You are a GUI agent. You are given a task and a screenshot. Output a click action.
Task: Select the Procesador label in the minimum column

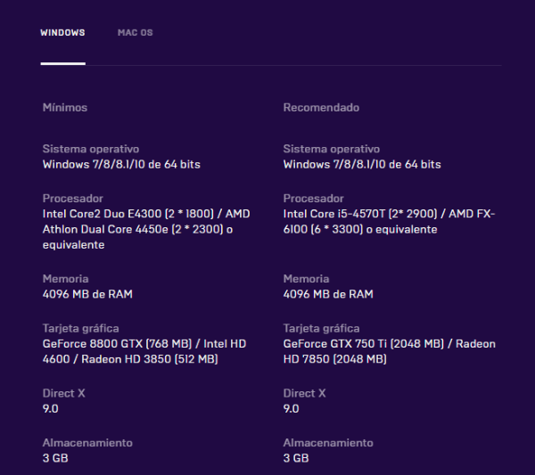coord(73,199)
